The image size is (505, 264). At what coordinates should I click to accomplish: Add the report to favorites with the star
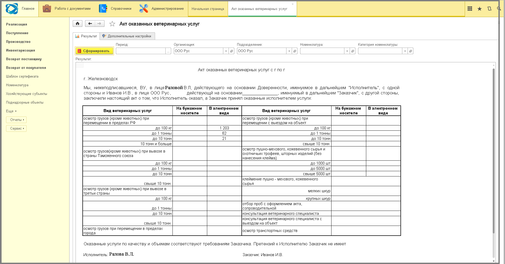112,24
